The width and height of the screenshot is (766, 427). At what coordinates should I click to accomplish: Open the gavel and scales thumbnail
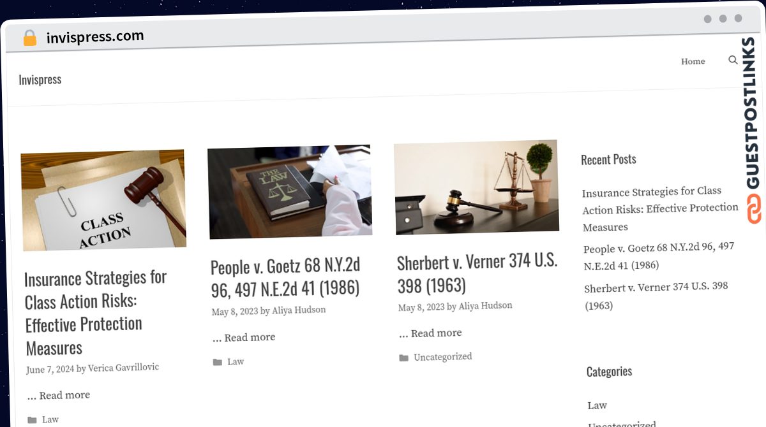point(476,187)
